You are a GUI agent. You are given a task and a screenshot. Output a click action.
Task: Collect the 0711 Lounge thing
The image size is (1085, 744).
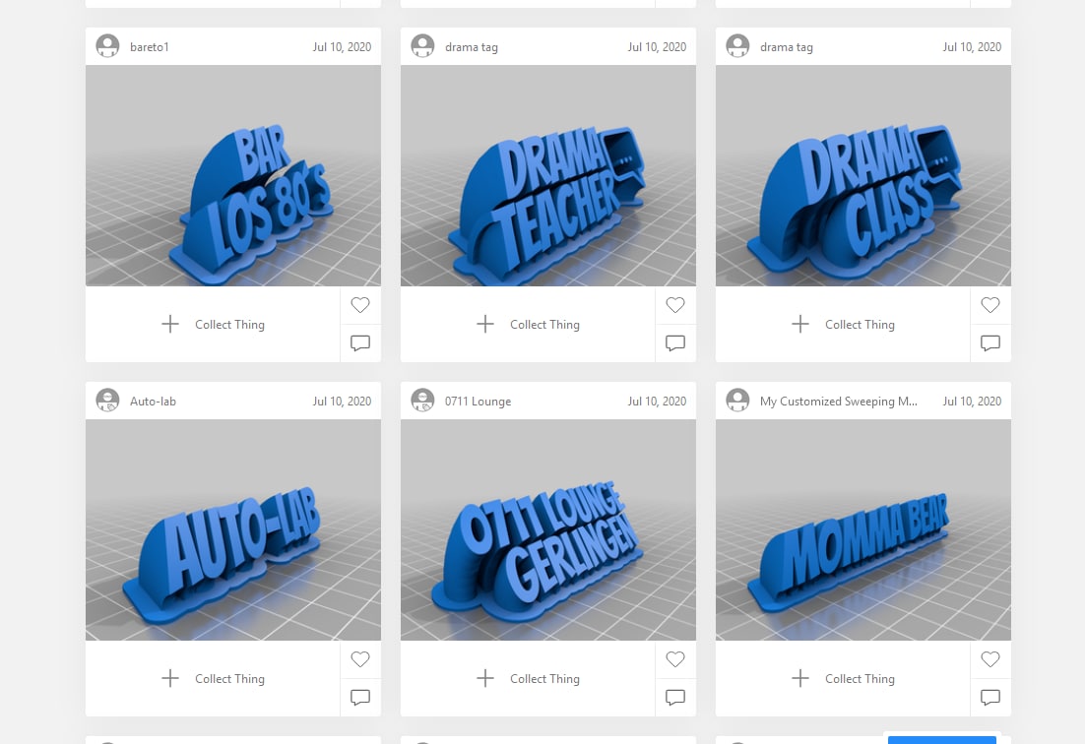528,678
